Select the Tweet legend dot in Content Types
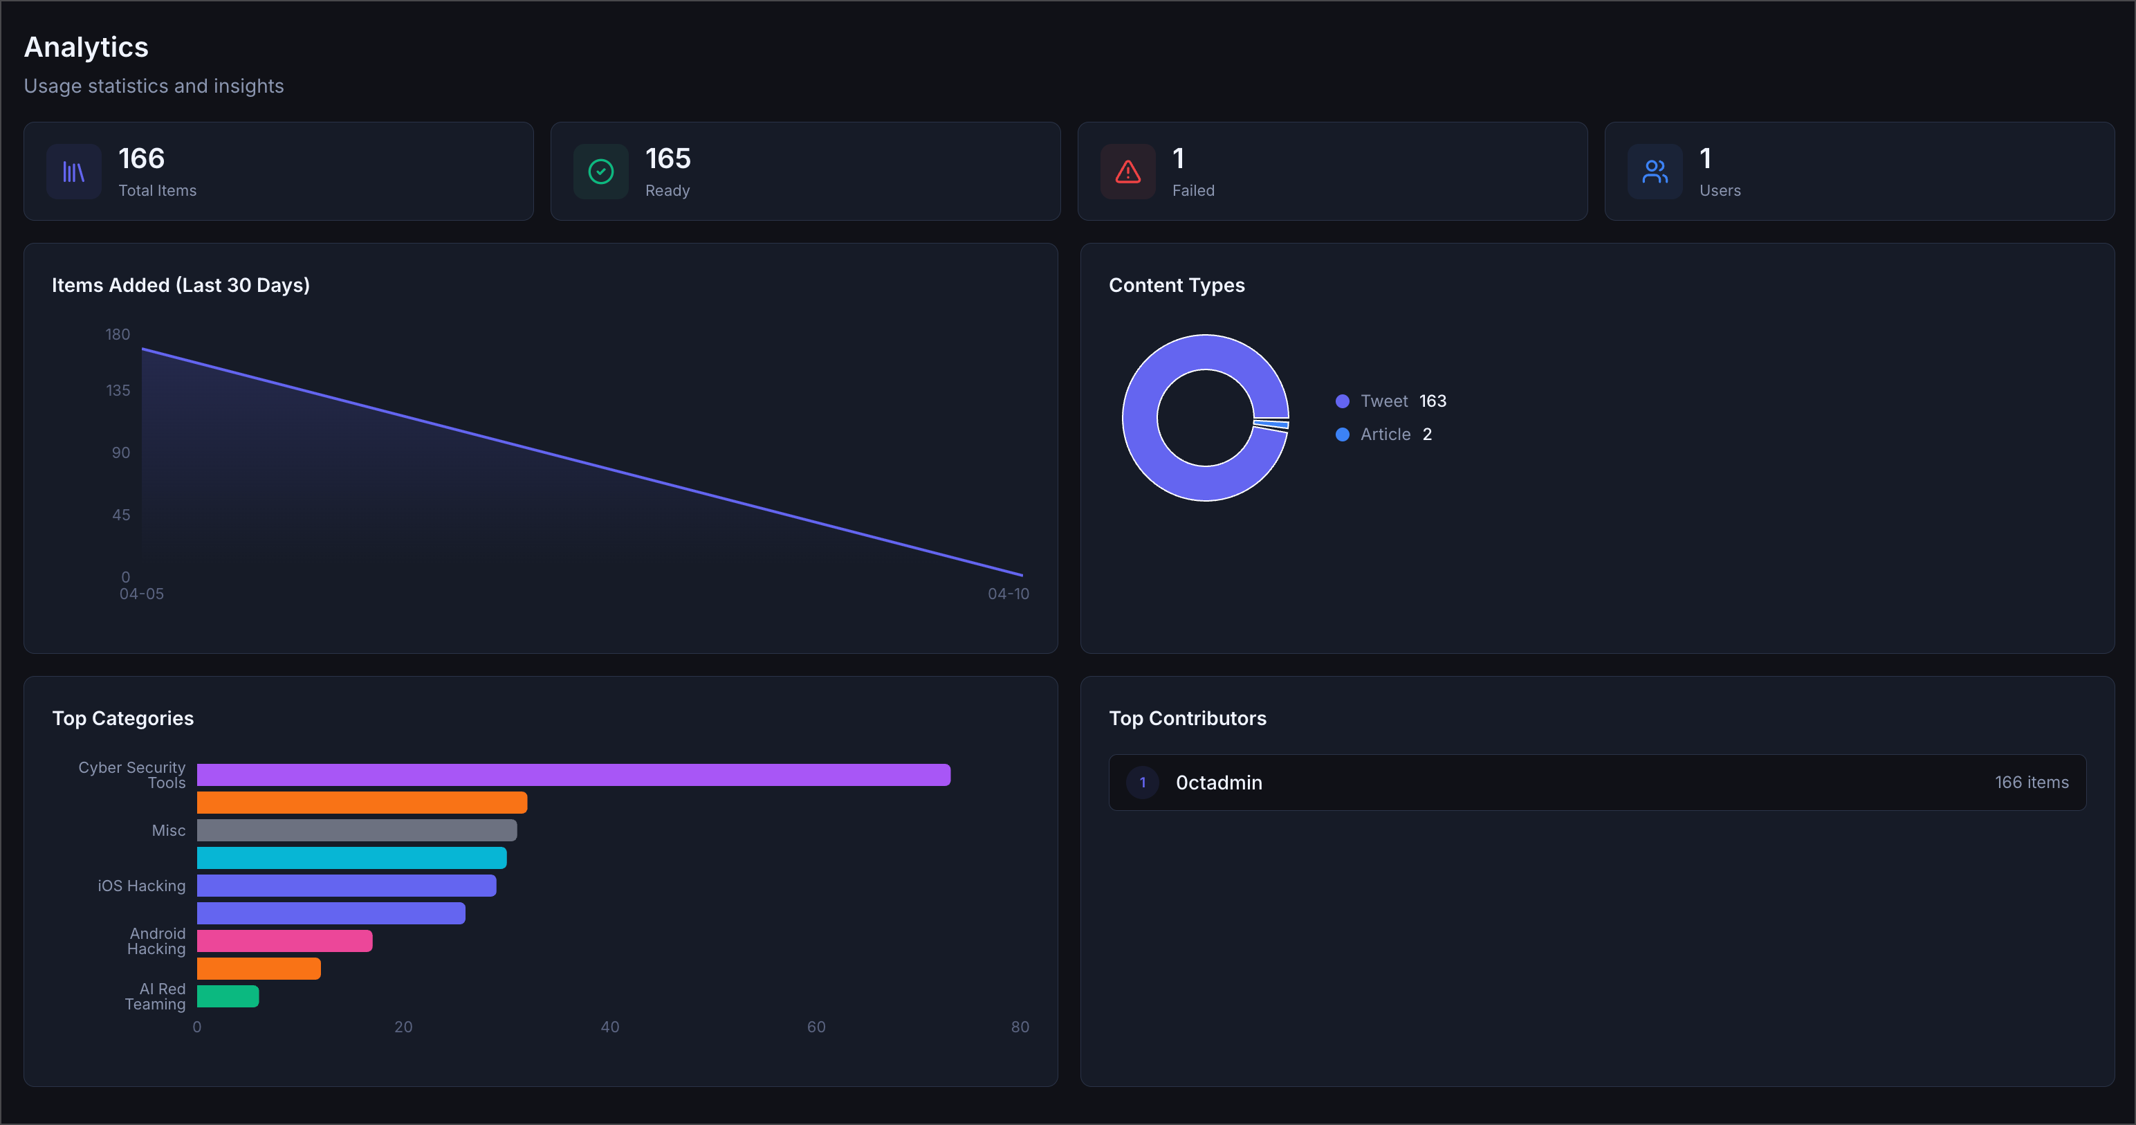The width and height of the screenshot is (2136, 1125). click(1343, 401)
